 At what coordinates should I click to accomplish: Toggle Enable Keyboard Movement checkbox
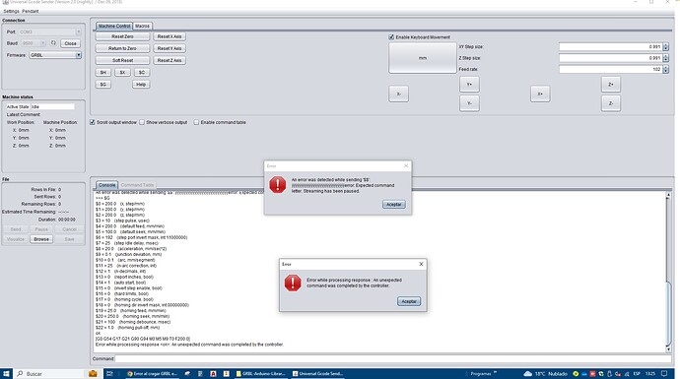pyautogui.click(x=391, y=37)
